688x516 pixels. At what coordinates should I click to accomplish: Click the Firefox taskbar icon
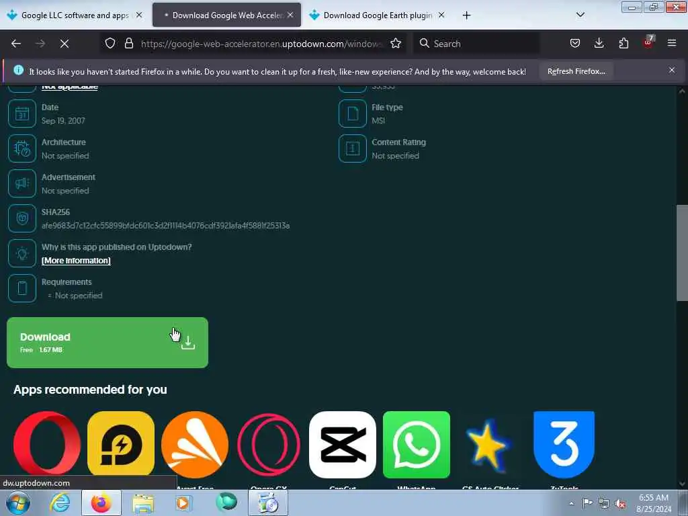coord(101,503)
